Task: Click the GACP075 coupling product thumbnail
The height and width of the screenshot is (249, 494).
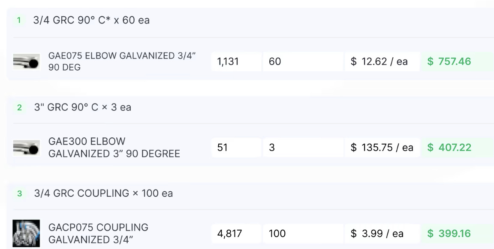Action: [x=26, y=234]
